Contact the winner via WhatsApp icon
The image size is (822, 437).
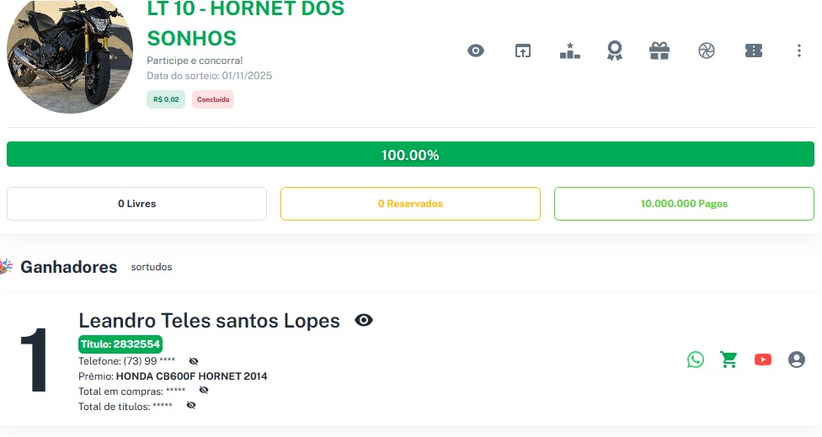pyautogui.click(x=695, y=360)
